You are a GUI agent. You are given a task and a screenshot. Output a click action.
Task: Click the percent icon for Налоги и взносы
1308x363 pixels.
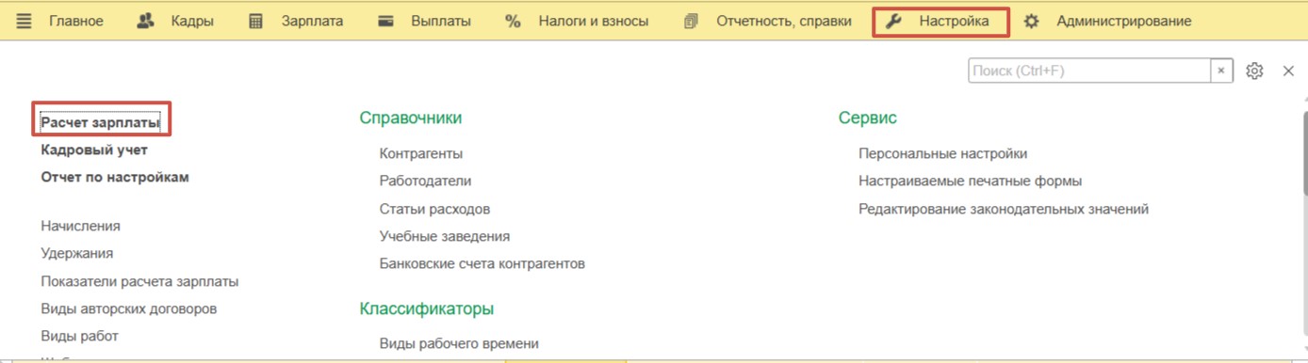tap(513, 21)
